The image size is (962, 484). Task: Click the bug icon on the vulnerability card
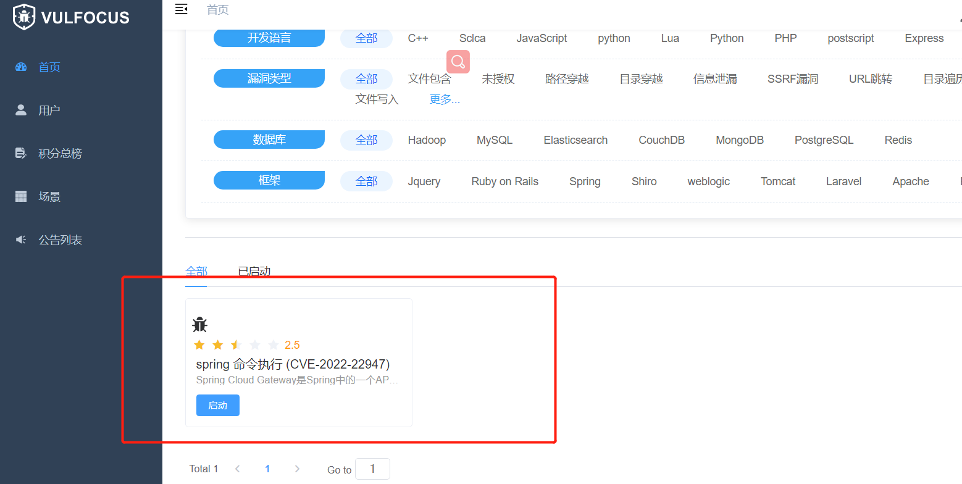(x=200, y=323)
